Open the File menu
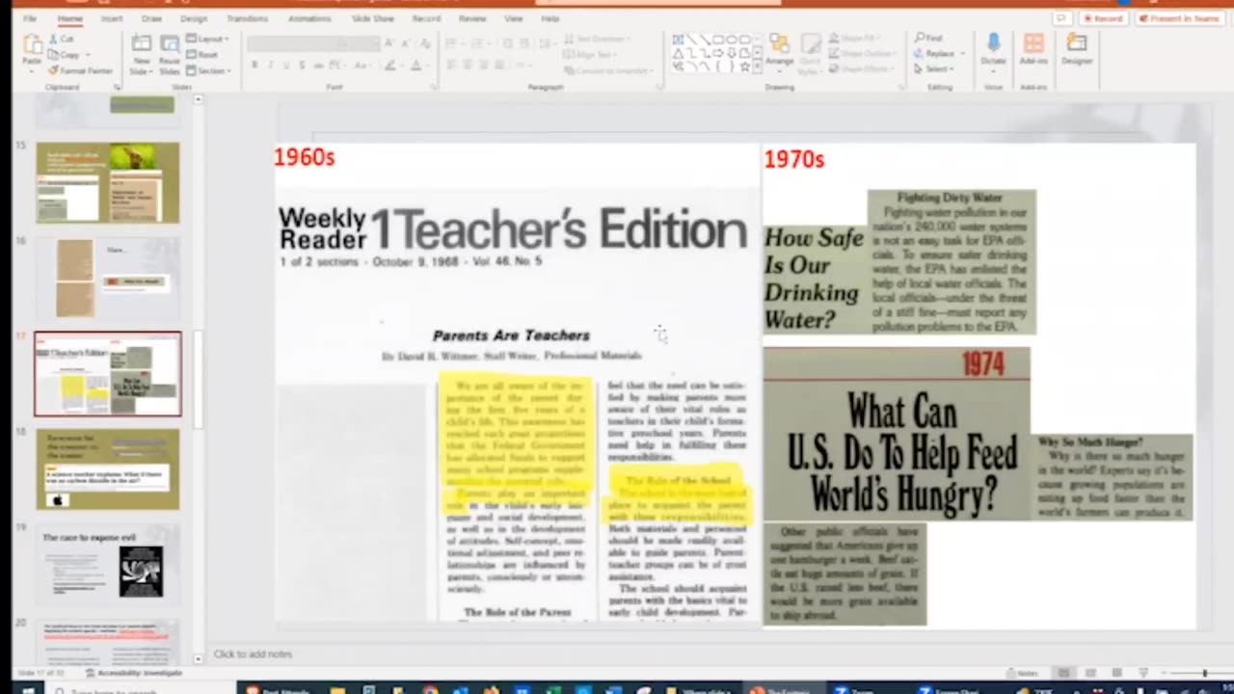The height and width of the screenshot is (694, 1234). pos(30,18)
